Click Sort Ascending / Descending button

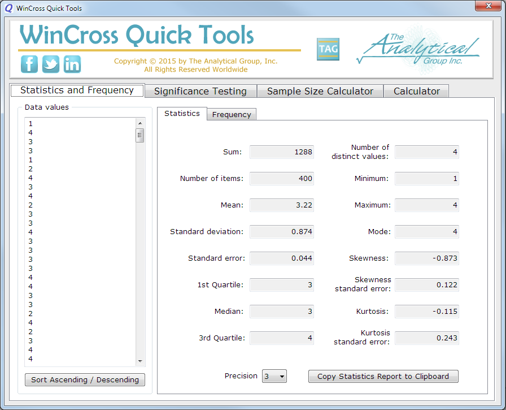[x=85, y=379]
